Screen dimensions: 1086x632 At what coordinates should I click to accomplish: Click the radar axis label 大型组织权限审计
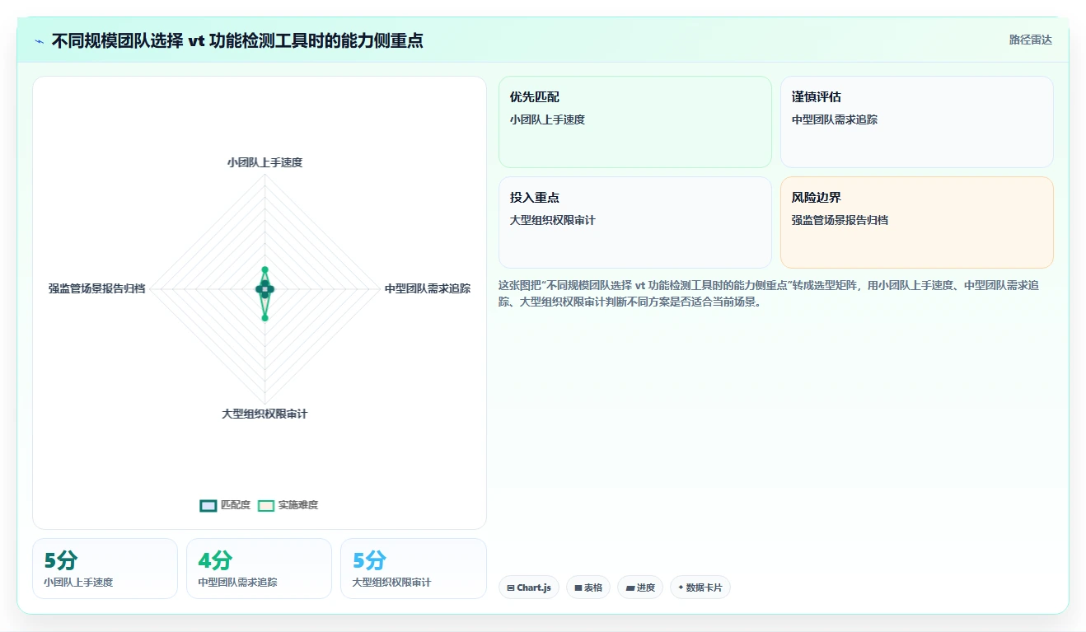[x=264, y=414]
